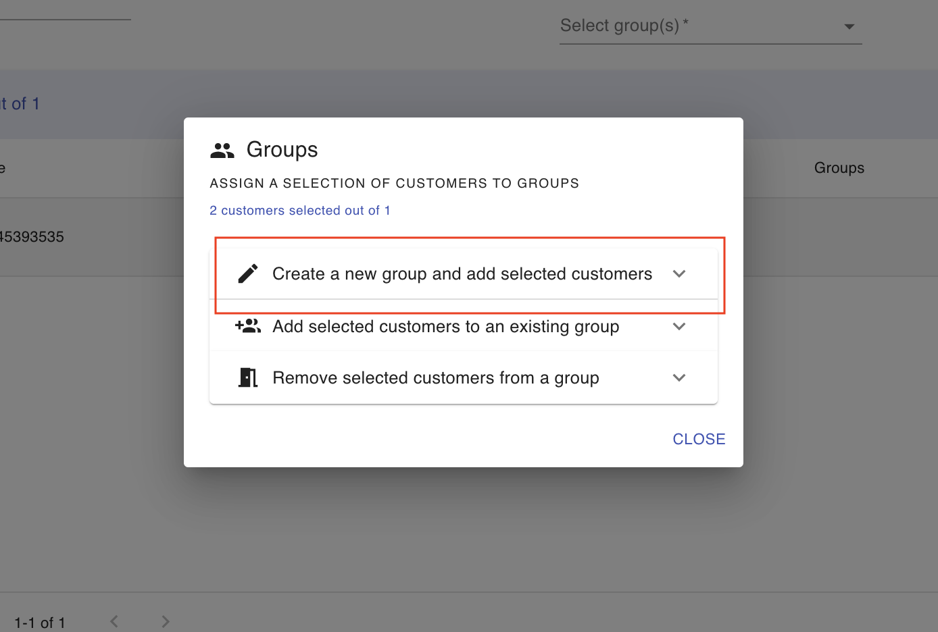Viewport: 938px width, 632px height.
Task: Click the 'Select group(s)' field label
Action: [x=624, y=26]
